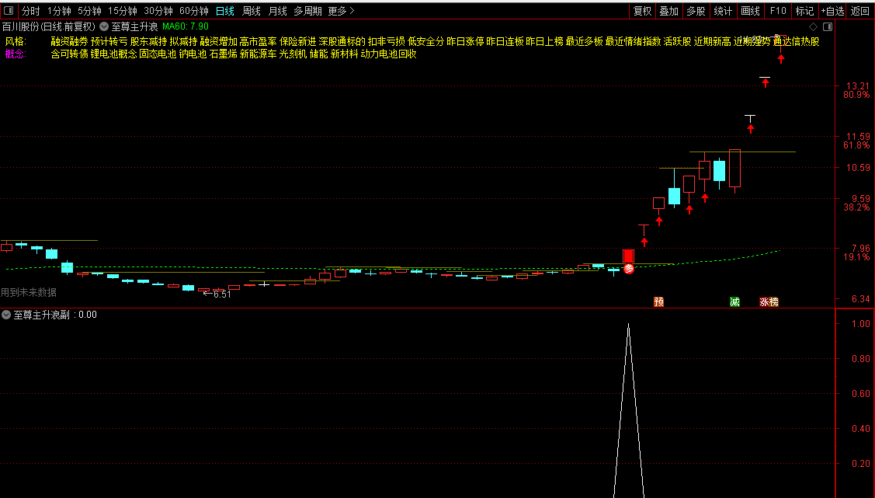Click the 用到未来数据 notice text
This screenshot has height=498, width=875.
pos(29,292)
